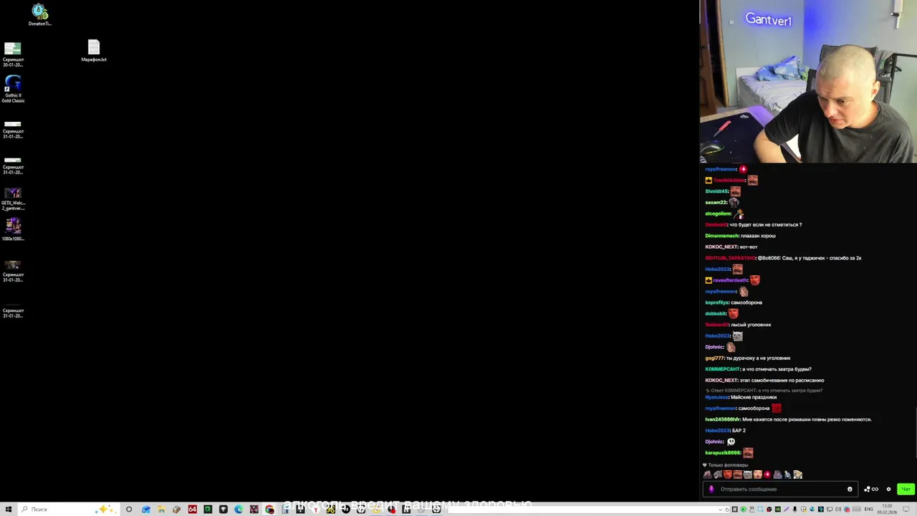
Task: Open the Windows Start menu
Action: pyautogui.click(x=8, y=510)
